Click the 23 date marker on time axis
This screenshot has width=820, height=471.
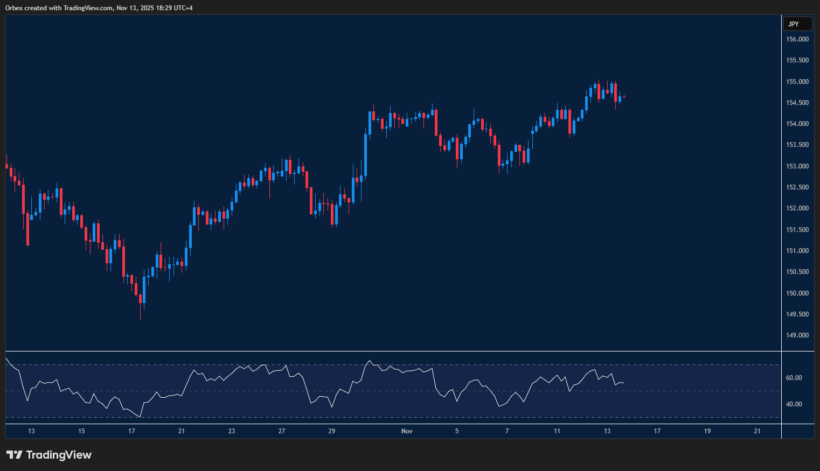[232, 431]
